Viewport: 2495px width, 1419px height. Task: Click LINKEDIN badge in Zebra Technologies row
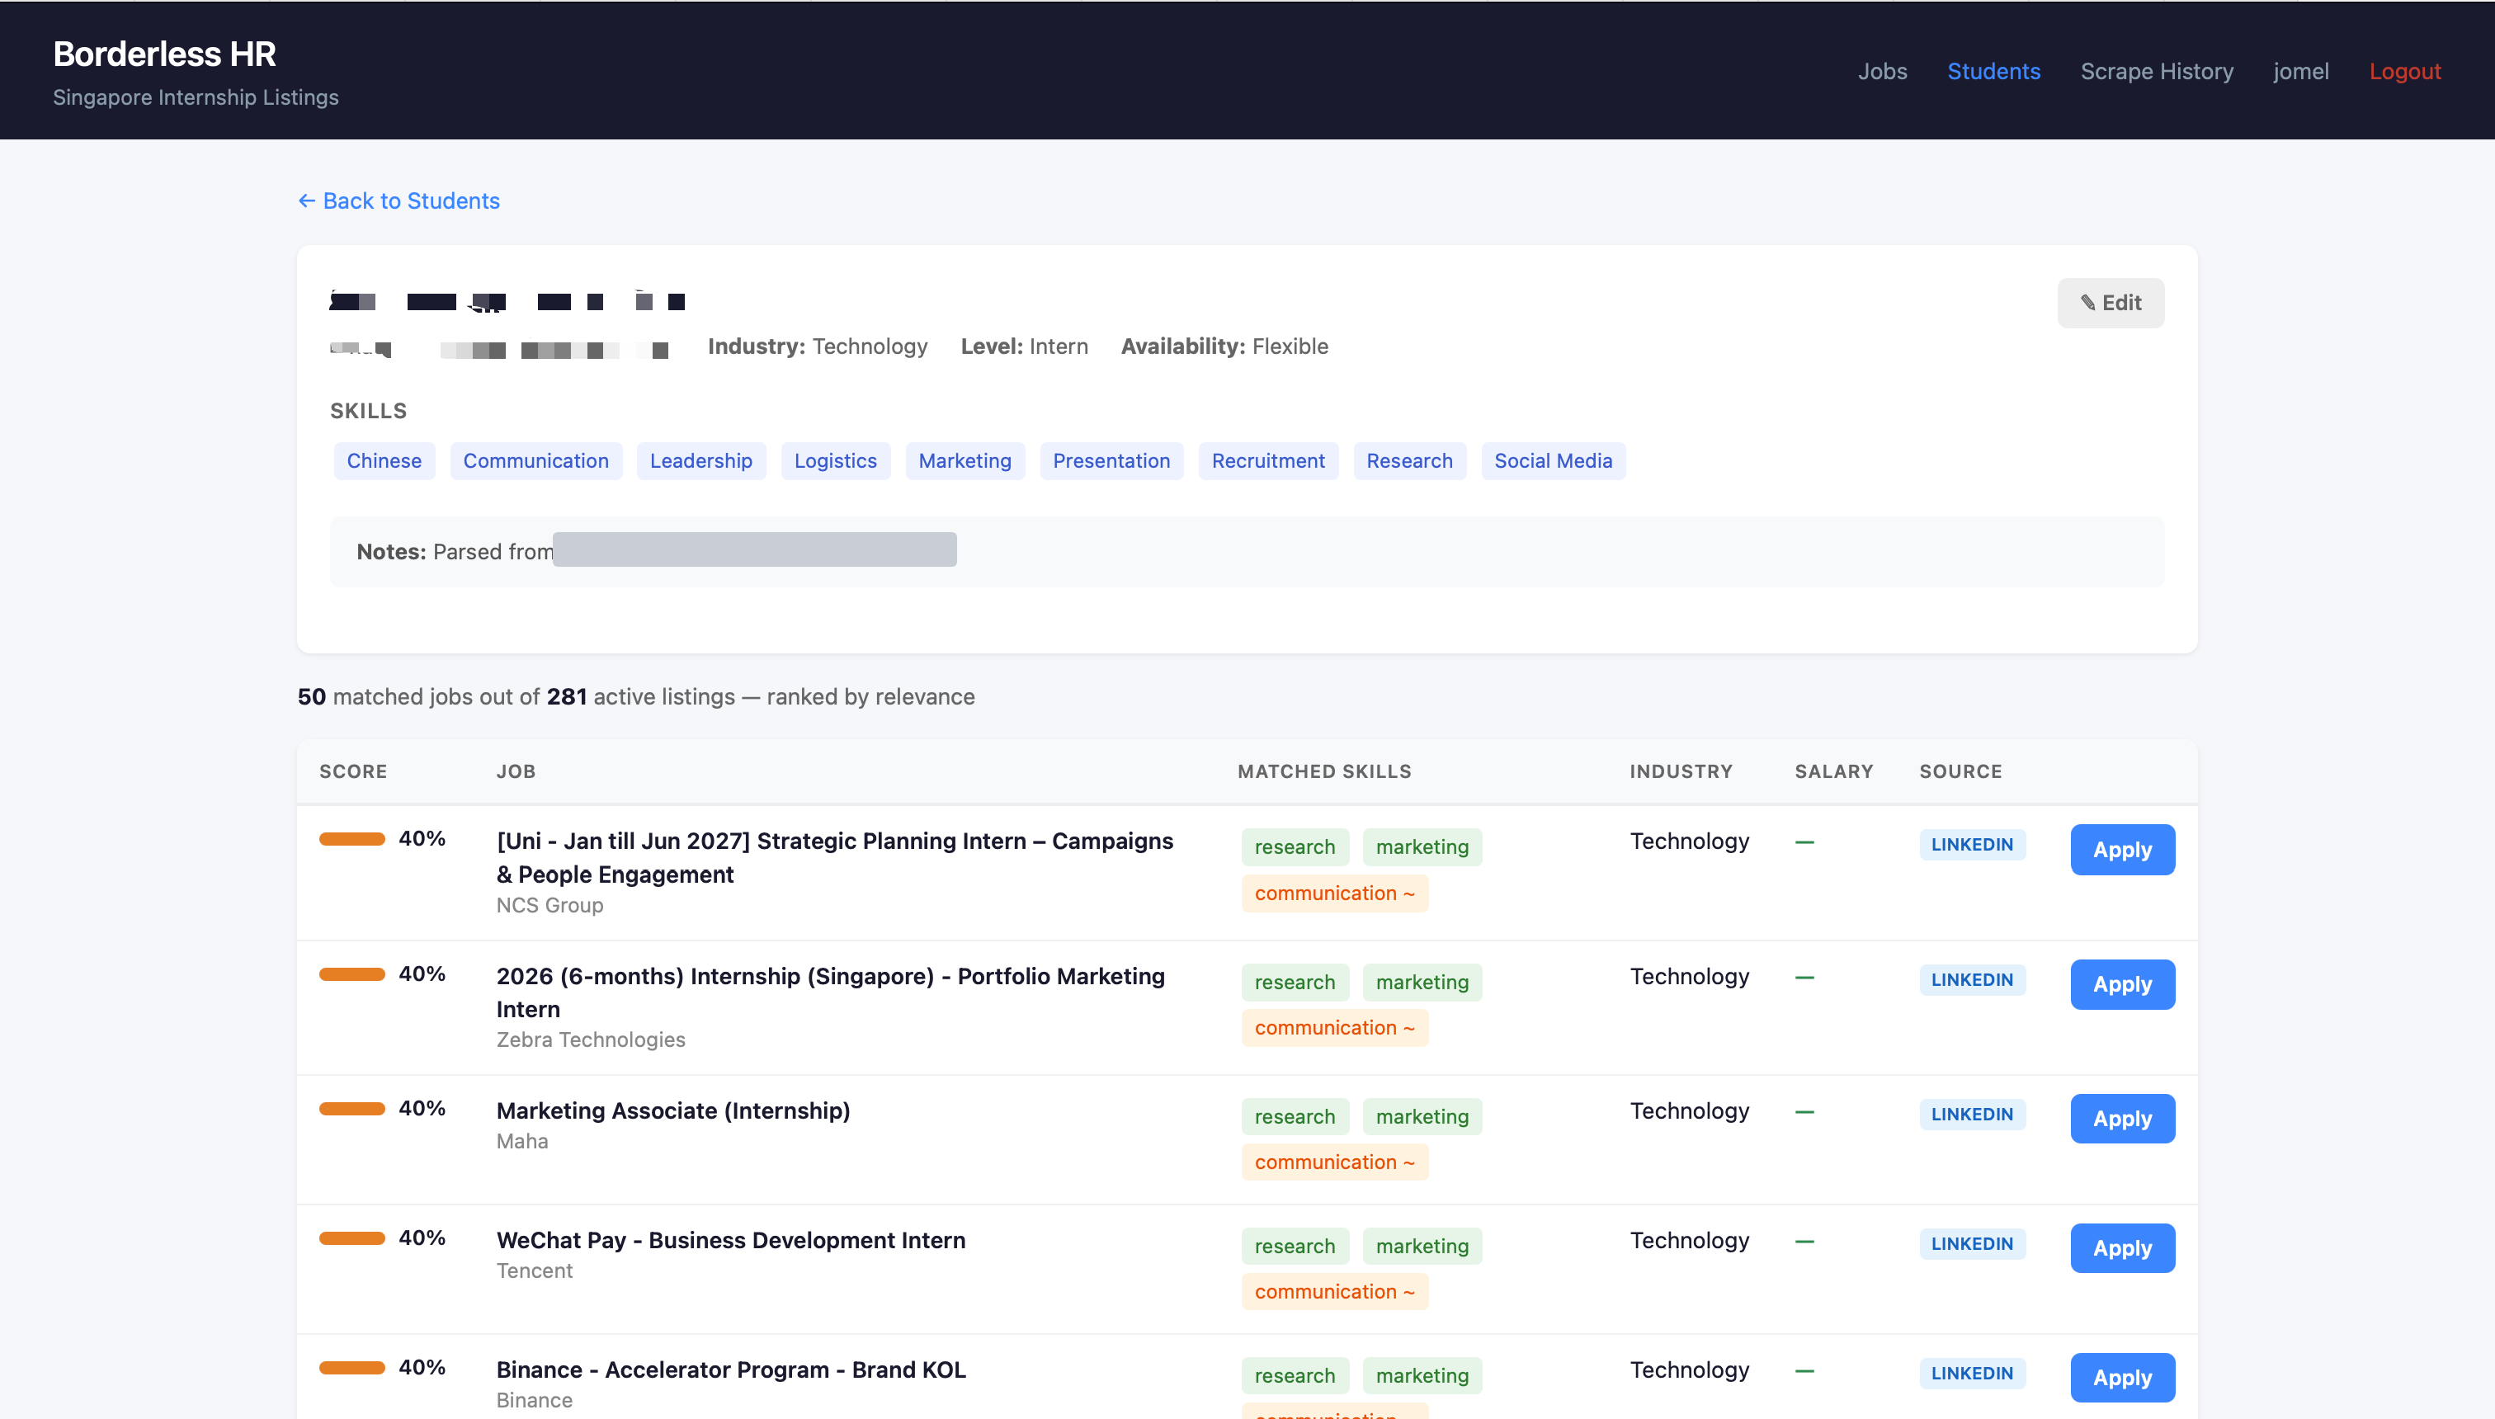click(x=1972, y=980)
